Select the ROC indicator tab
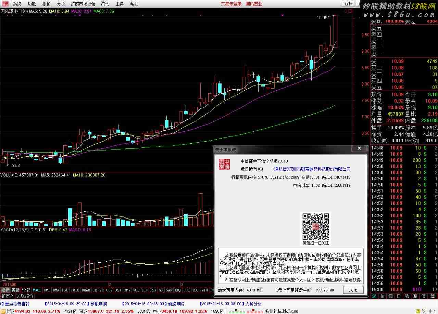 pyautogui.click(x=196, y=290)
